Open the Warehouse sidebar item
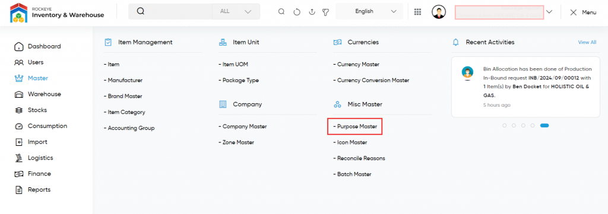608x214 pixels. point(37,94)
